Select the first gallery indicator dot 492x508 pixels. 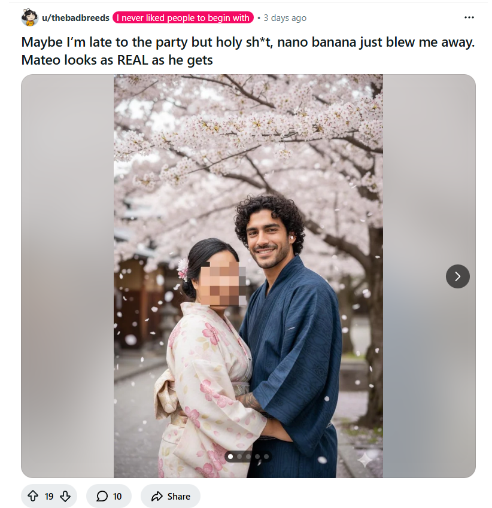click(x=230, y=457)
